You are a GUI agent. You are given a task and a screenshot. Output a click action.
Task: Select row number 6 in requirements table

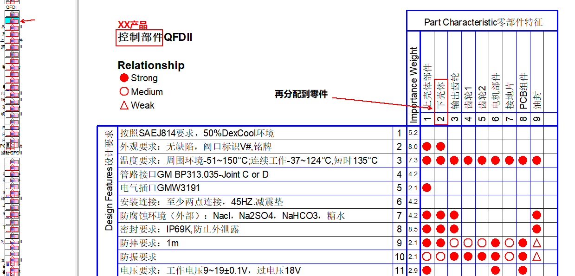coord(400,202)
